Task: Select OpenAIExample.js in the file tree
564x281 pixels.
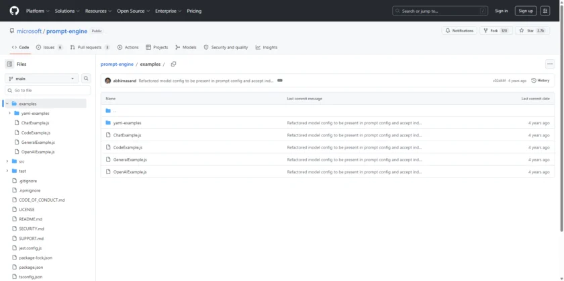Action: (x=38, y=152)
